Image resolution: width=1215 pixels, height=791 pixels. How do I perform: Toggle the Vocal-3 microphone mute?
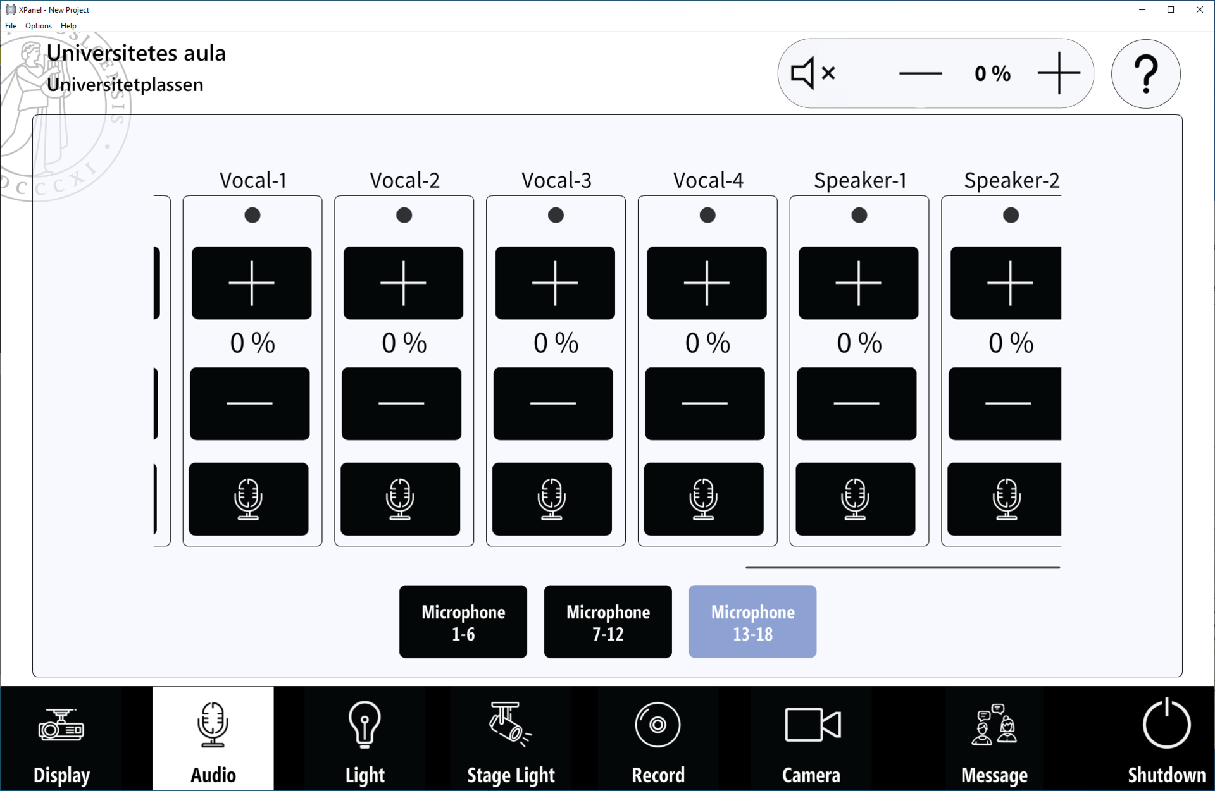click(552, 499)
